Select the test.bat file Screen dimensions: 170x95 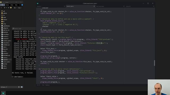pyautogui.click(x=5, y=64)
